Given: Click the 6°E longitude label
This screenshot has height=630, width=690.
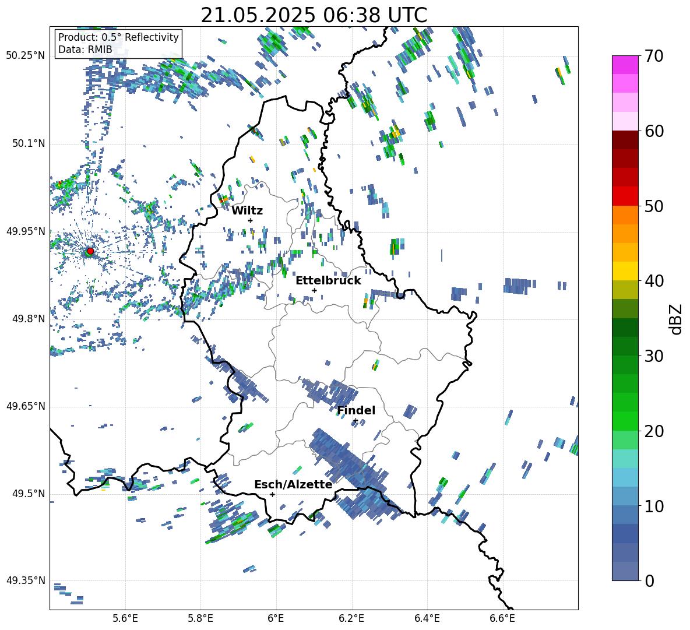Looking at the screenshot, I should (276, 618).
